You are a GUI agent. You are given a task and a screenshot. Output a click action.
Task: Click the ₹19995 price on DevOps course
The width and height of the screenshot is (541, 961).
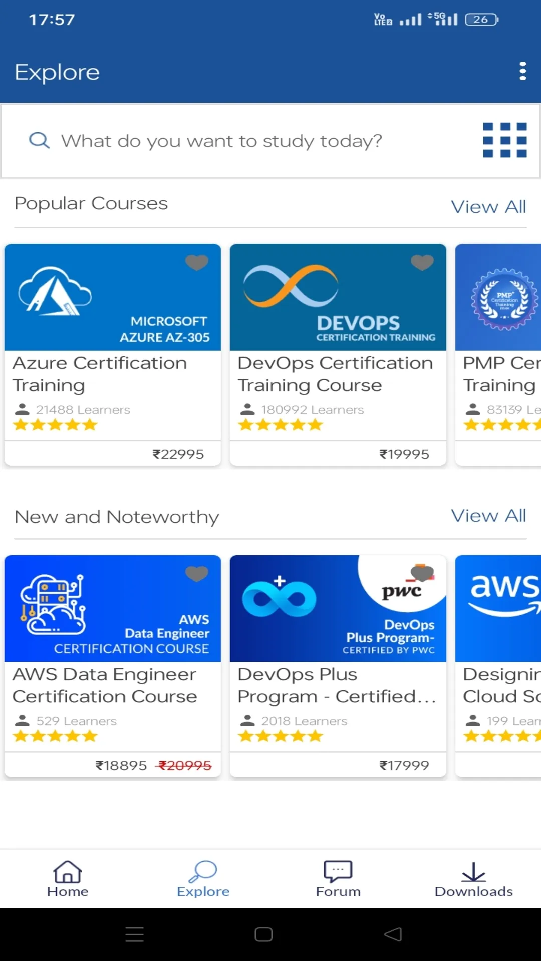point(404,454)
